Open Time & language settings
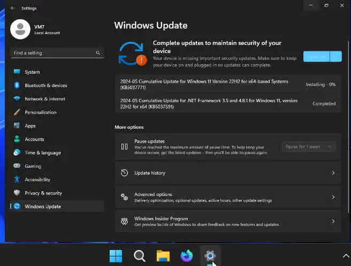This screenshot has width=351, height=266. point(57,153)
